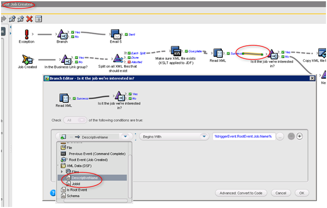Click the Make sure XML file exists node
The image size is (327, 208).
(178, 53)
